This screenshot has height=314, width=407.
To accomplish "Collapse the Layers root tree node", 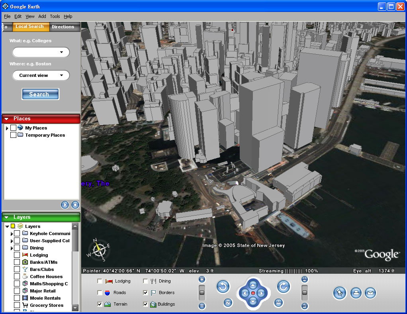I will 7,226.
